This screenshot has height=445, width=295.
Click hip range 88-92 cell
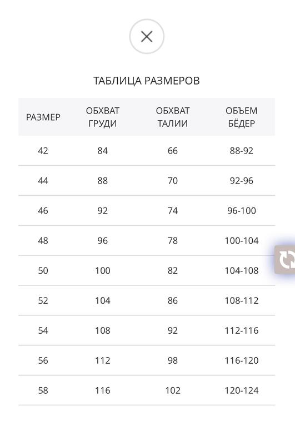(x=242, y=151)
